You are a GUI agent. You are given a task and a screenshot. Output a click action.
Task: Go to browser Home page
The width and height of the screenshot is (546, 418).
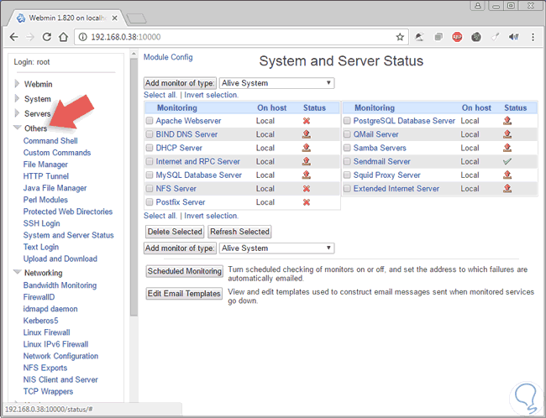click(63, 37)
